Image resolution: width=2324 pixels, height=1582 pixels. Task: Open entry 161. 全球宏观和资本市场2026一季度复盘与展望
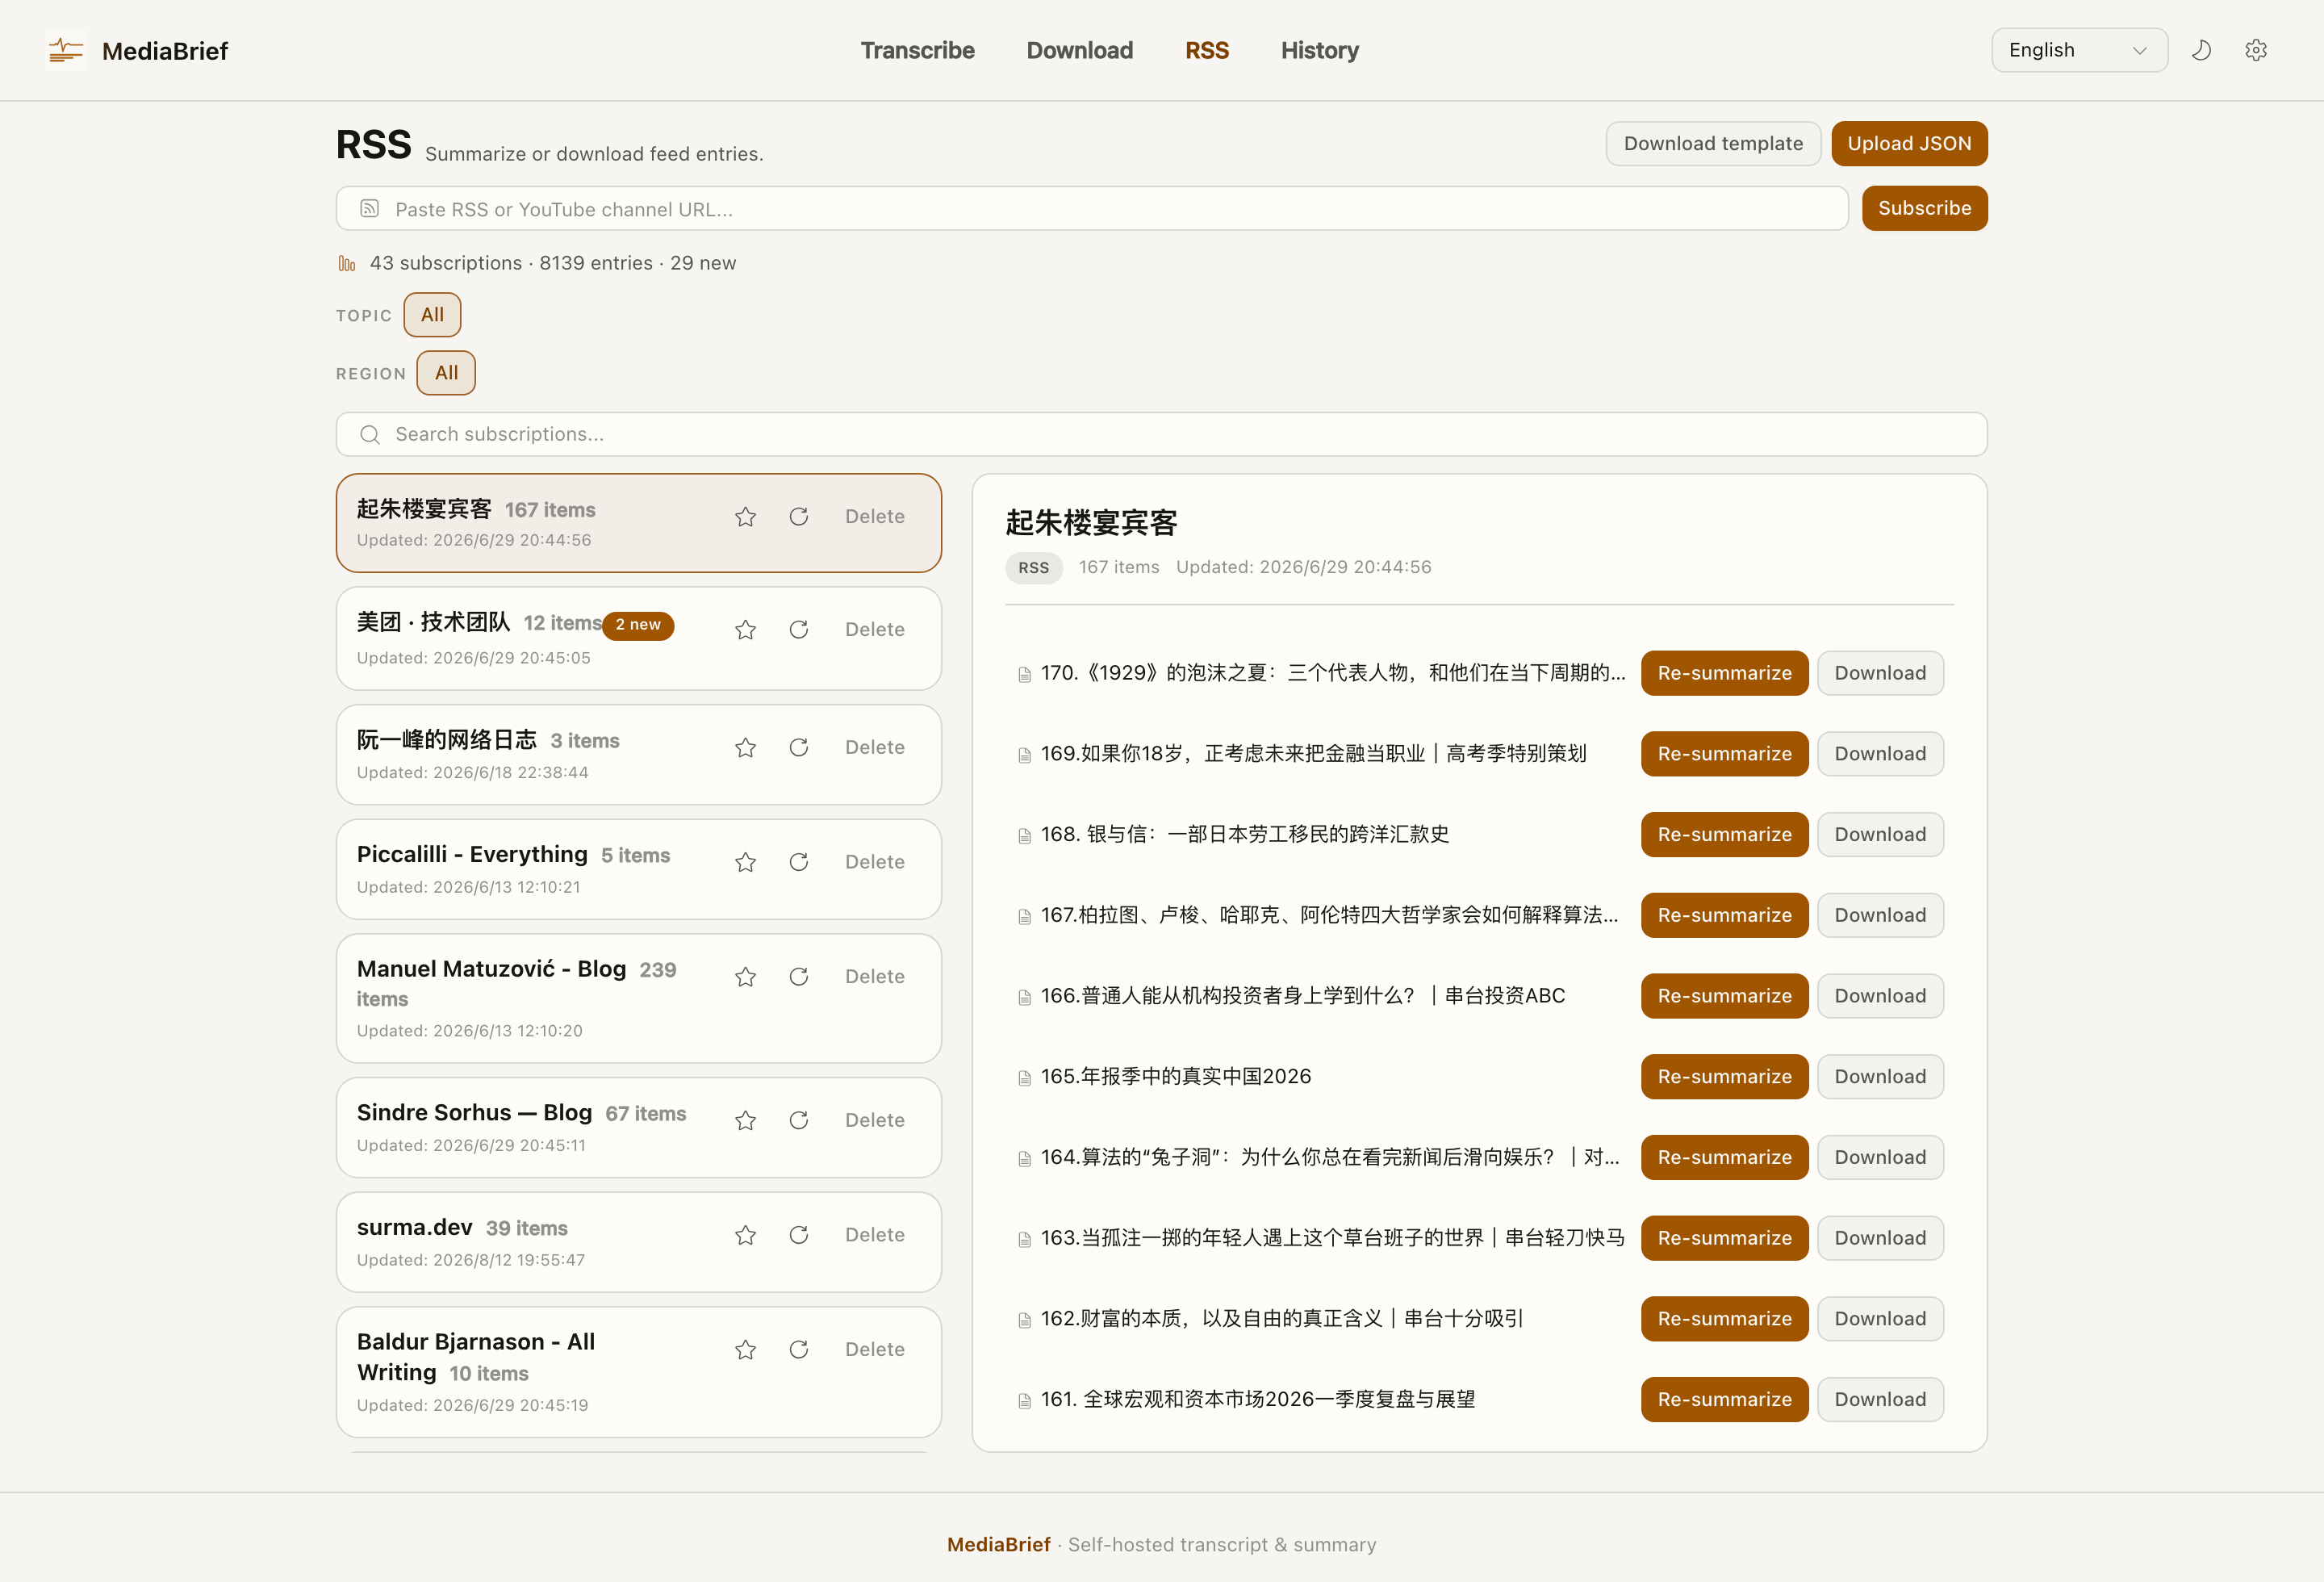pos(1258,1399)
